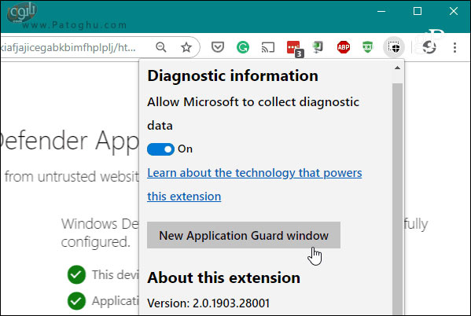The image size is (471, 316).
Task: Open the Adblock Plus ABP icon
Action: click(x=344, y=47)
